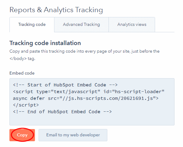Screen dimensions: 183x147
Task: Click the Tracking code installation heading
Action: click(45, 43)
